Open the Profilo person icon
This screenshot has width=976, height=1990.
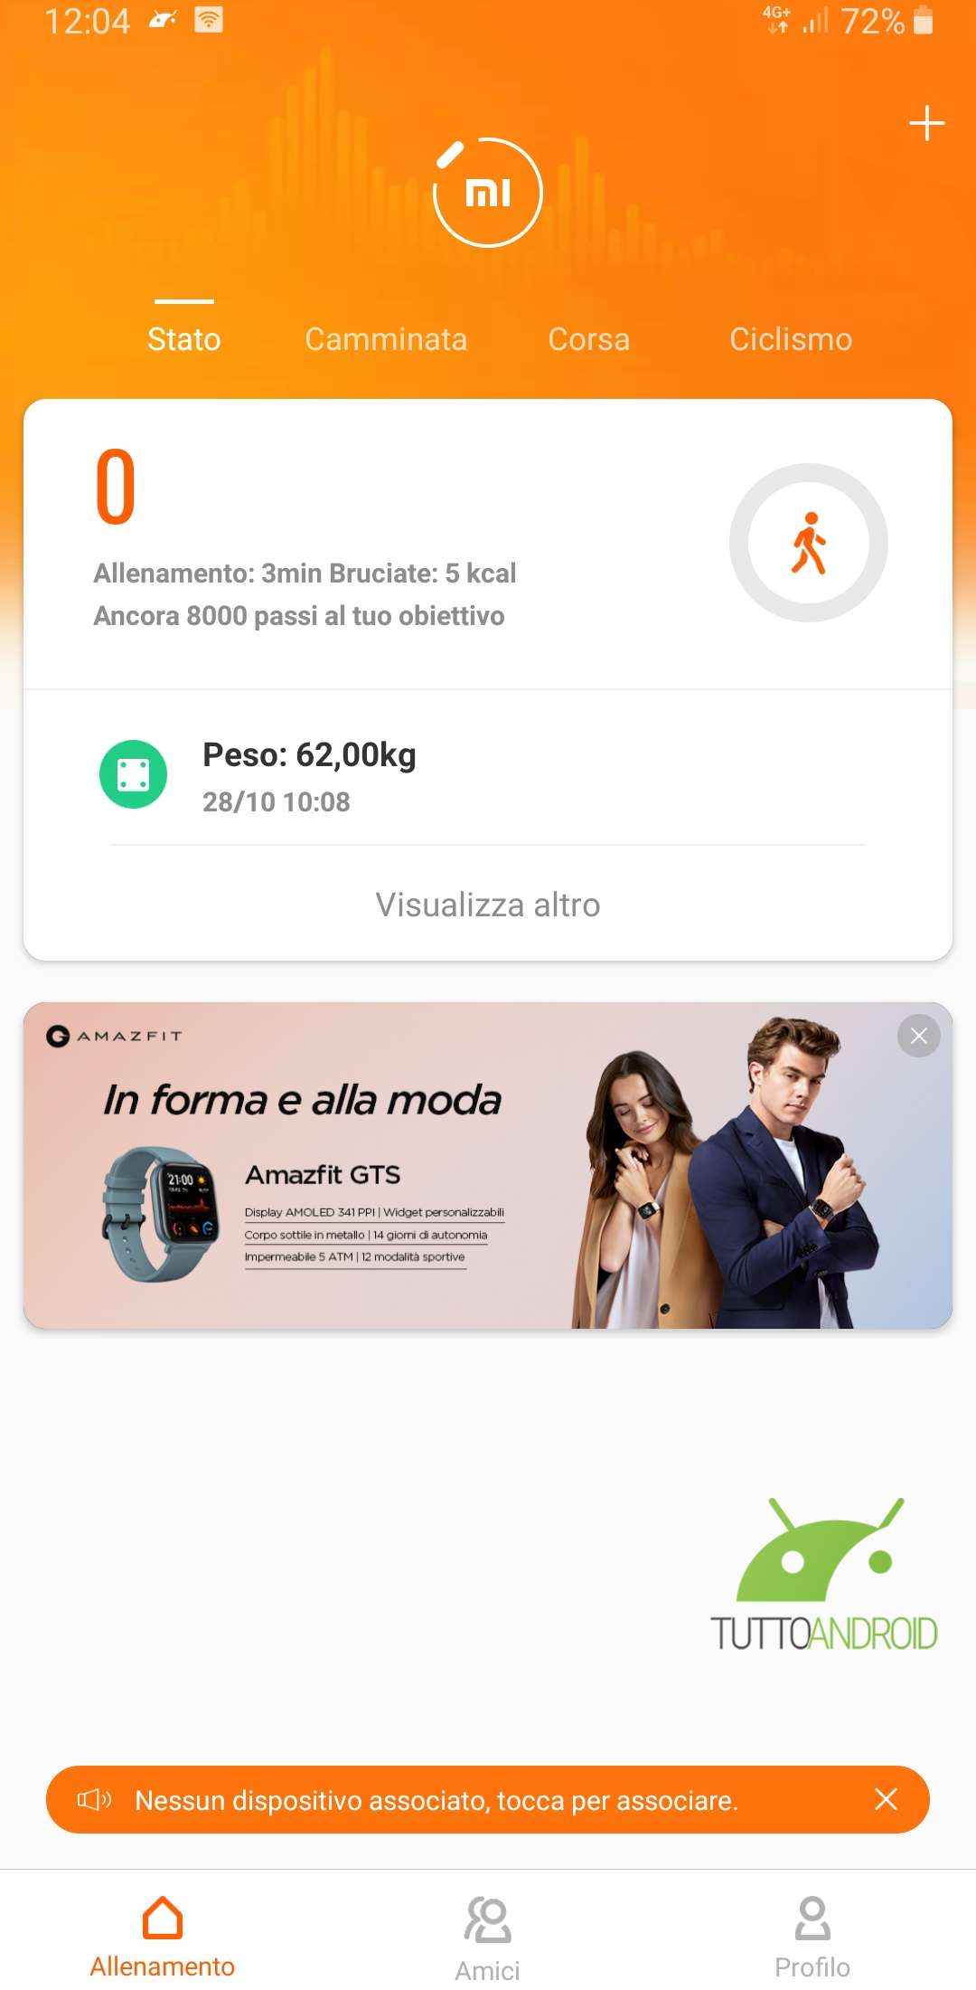point(812,1919)
